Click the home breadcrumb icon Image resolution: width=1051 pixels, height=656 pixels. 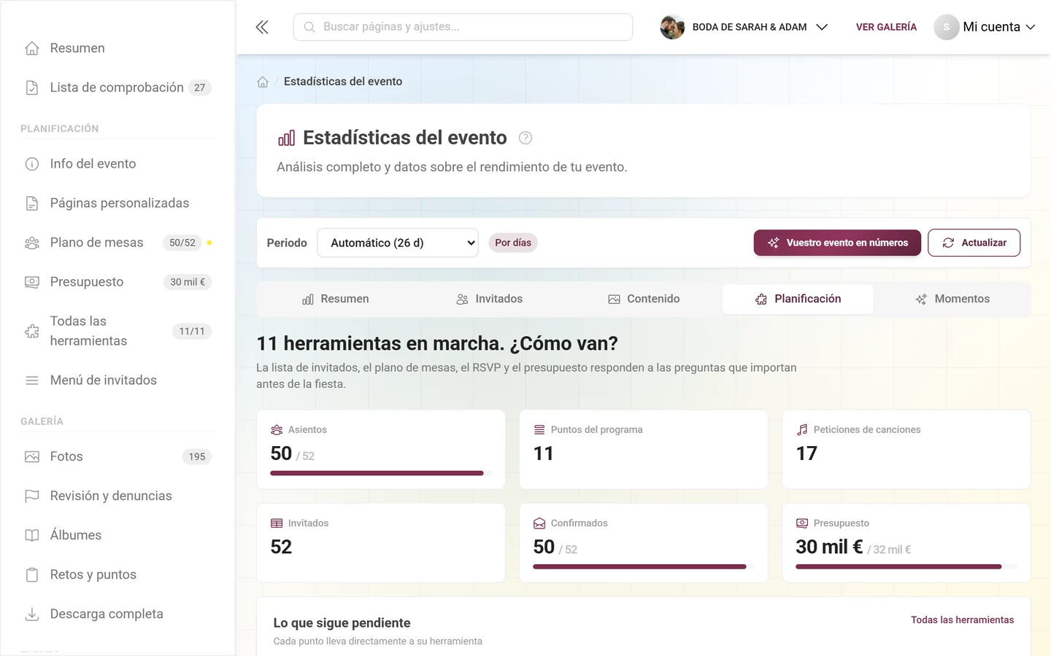(x=263, y=82)
